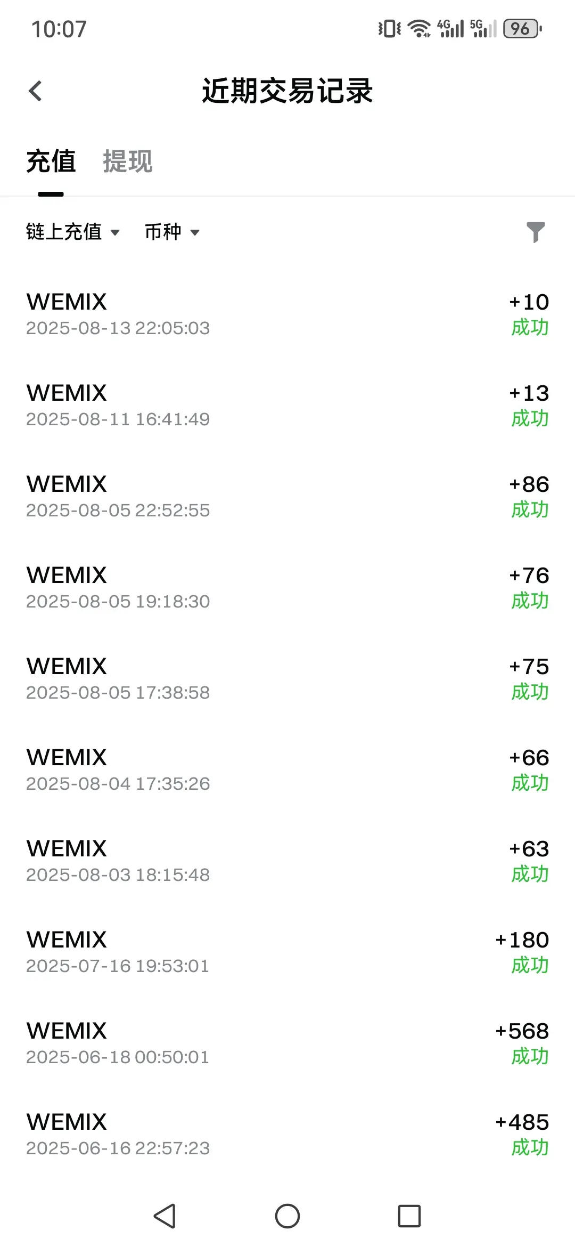This screenshot has width=575, height=1247.
Task: Tap the Wi-Fi status icon
Action: (420, 28)
